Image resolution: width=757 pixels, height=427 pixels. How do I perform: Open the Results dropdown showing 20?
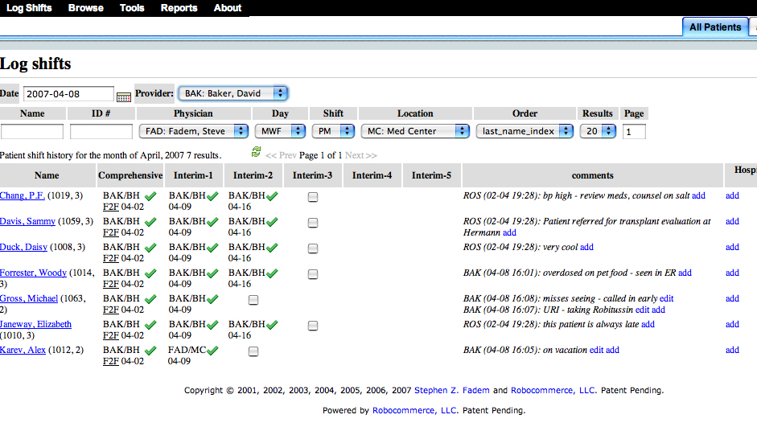pos(598,131)
